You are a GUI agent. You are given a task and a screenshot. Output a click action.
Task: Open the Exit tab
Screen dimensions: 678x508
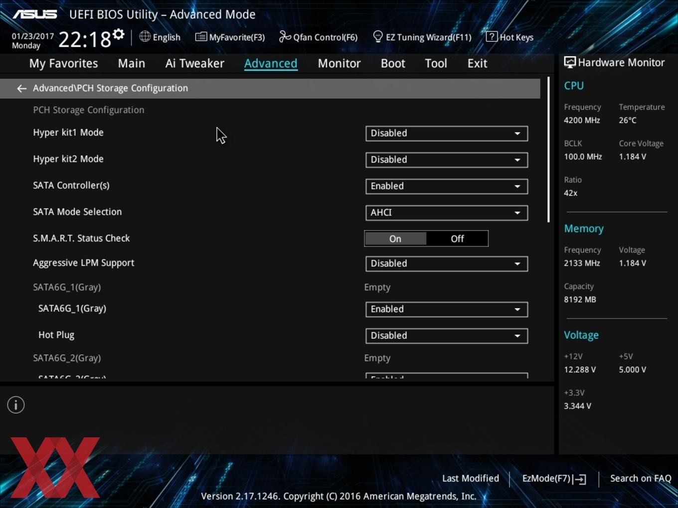pos(477,63)
